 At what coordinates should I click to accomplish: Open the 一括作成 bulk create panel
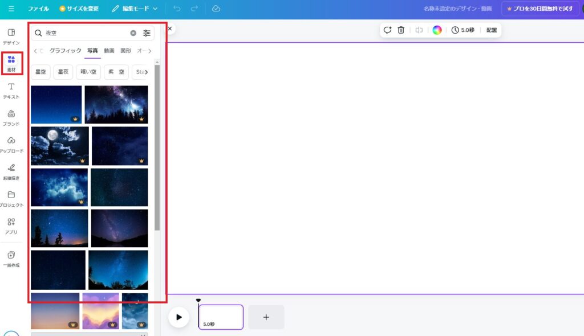11,259
